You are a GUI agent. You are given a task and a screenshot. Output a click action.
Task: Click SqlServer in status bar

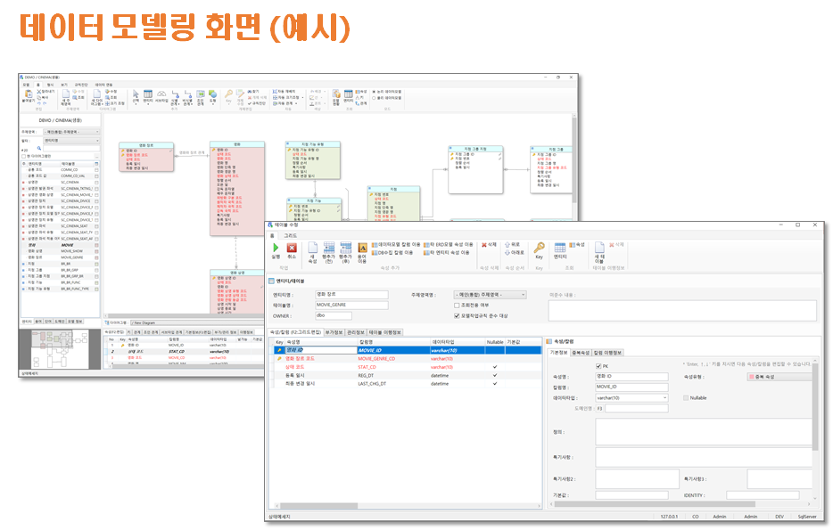tap(806, 517)
